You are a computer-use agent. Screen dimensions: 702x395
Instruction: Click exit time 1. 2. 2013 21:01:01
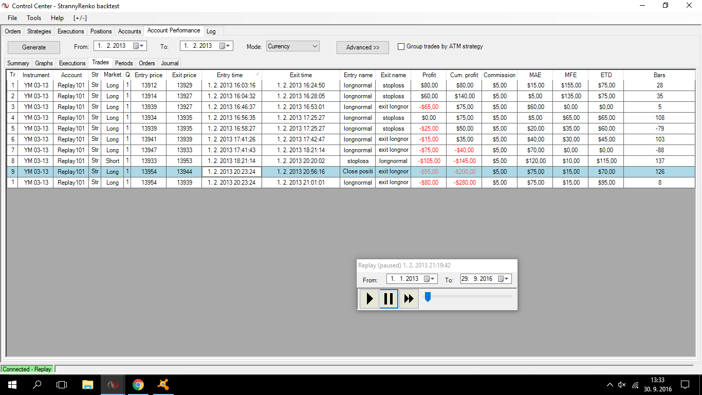(x=301, y=183)
